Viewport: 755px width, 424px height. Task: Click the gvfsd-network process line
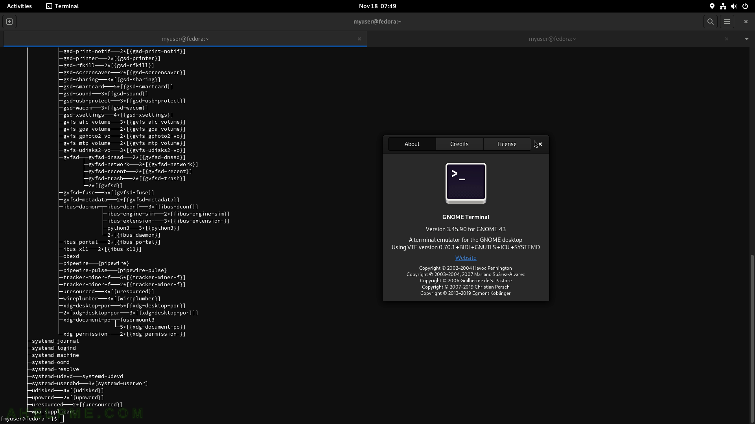tap(143, 164)
